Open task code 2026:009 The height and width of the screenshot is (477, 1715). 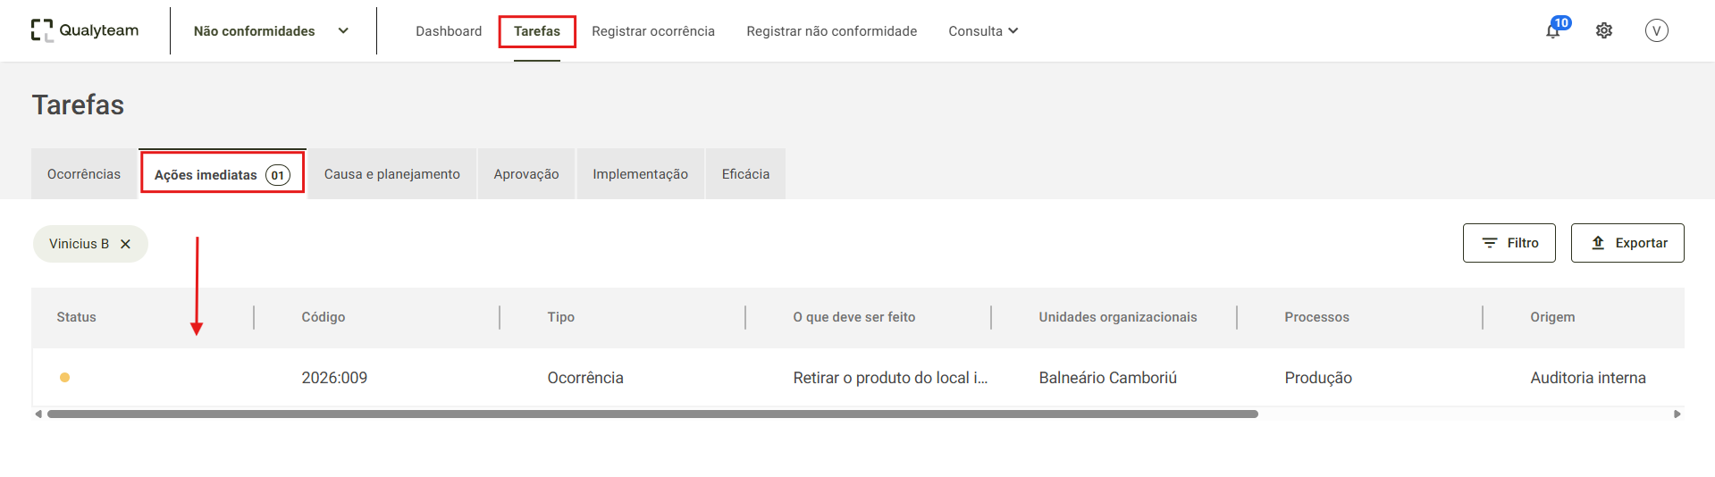click(x=334, y=378)
